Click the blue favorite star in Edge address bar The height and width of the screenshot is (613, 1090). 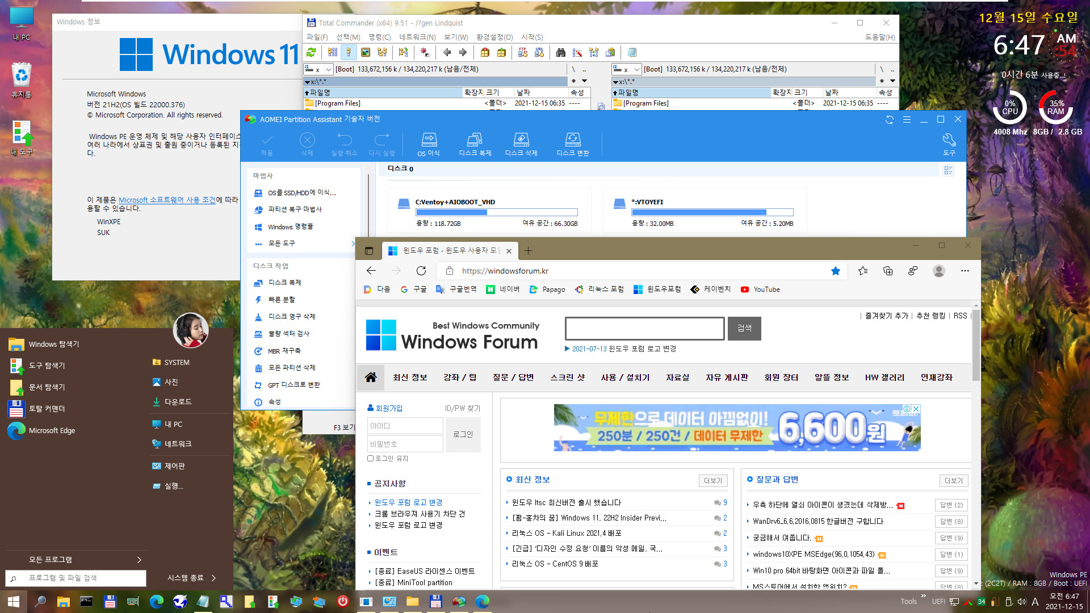(x=836, y=271)
